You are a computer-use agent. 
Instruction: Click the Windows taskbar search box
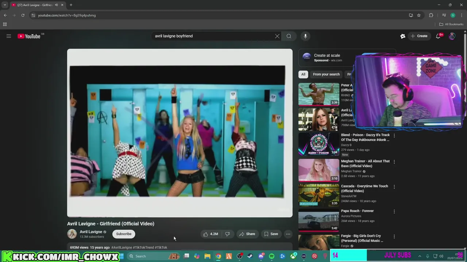[x=153, y=256]
